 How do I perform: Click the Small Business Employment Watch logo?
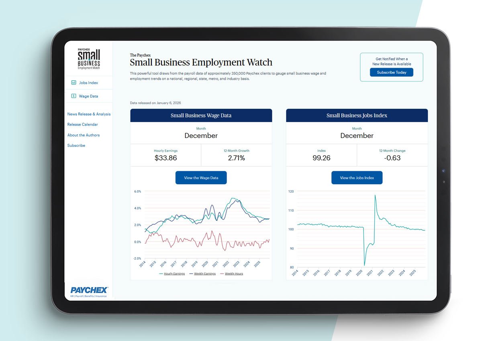coord(88,58)
